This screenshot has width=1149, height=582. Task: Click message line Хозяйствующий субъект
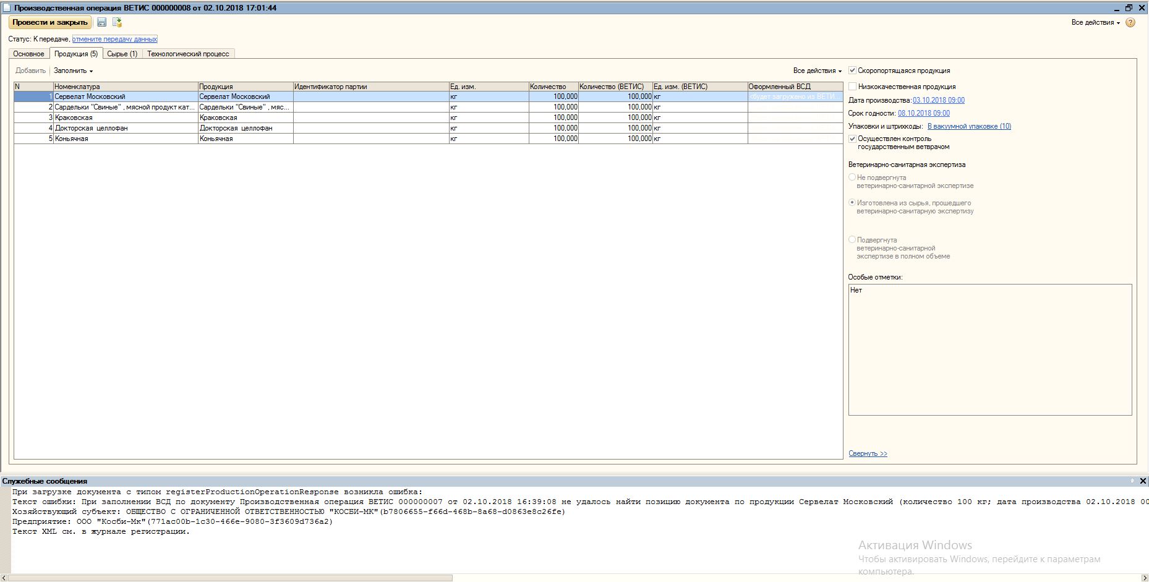coord(288,511)
